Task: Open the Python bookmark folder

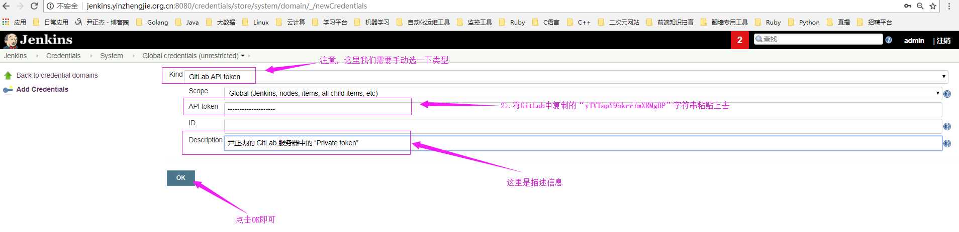Action: [x=804, y=22]
